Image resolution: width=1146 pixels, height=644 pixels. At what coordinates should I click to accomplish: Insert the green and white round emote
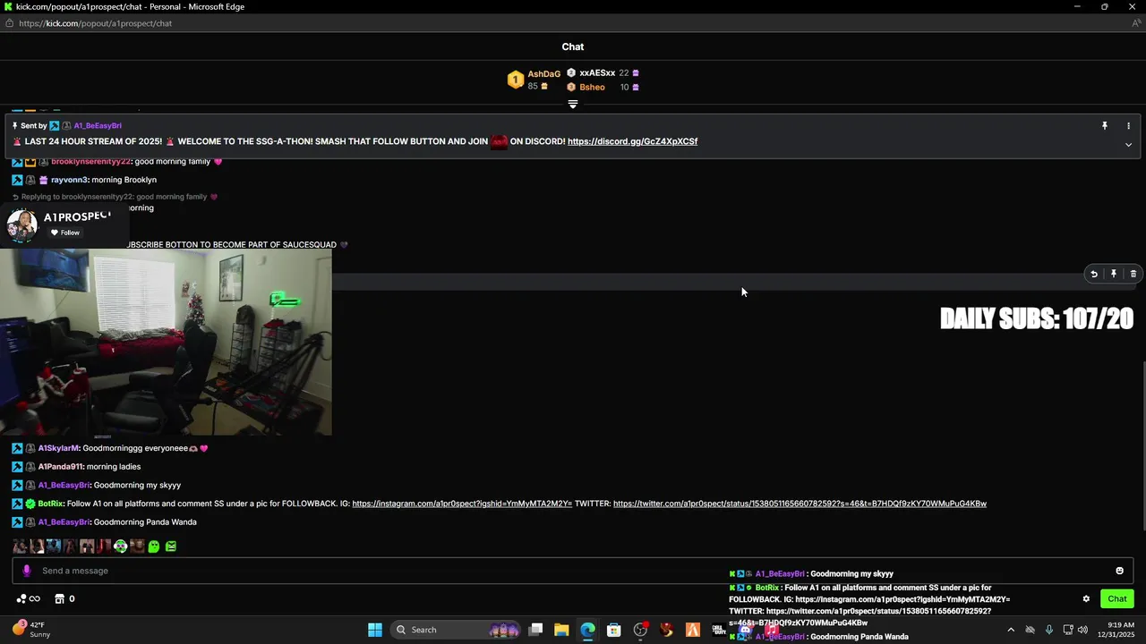(x=120, y=547)
